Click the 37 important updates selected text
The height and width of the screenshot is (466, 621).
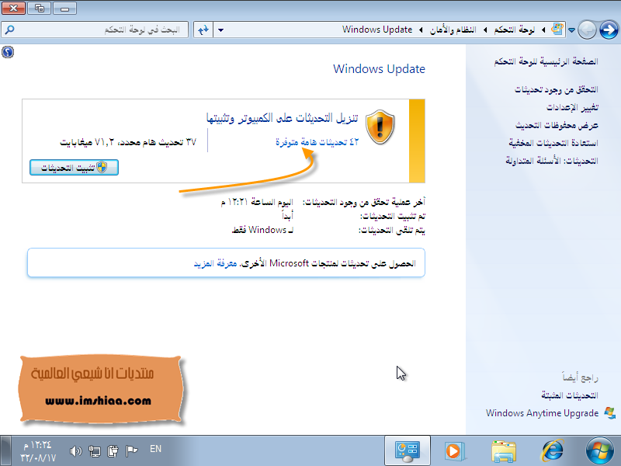pos(128,142)
